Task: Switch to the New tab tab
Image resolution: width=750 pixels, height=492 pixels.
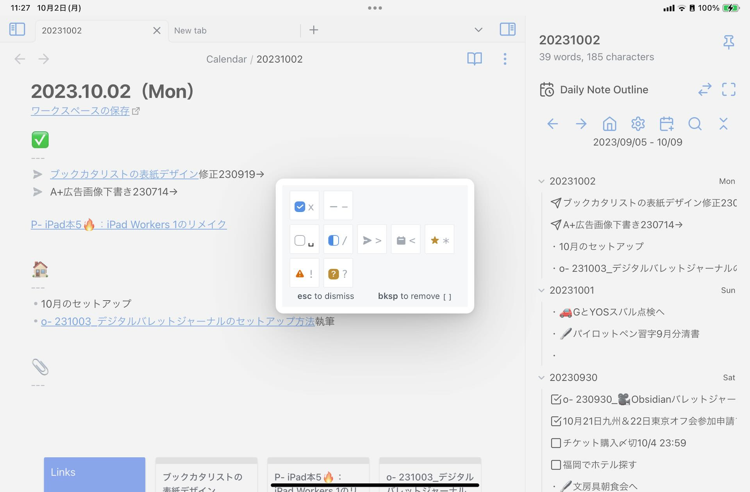Action: (x=190, y=30)
